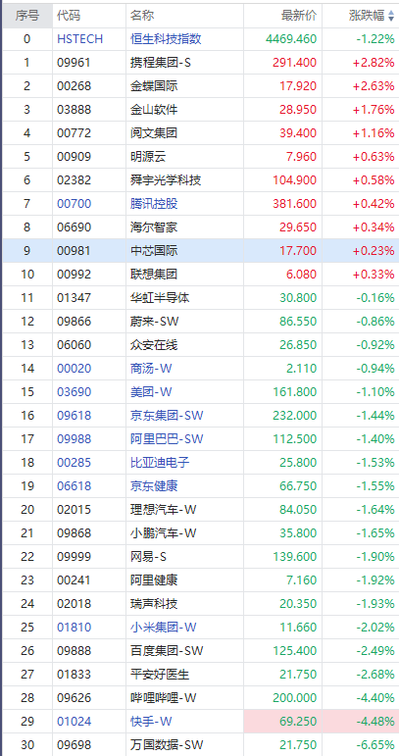
Task: Select the 万国数据-SW row
Action: point(200,745)
